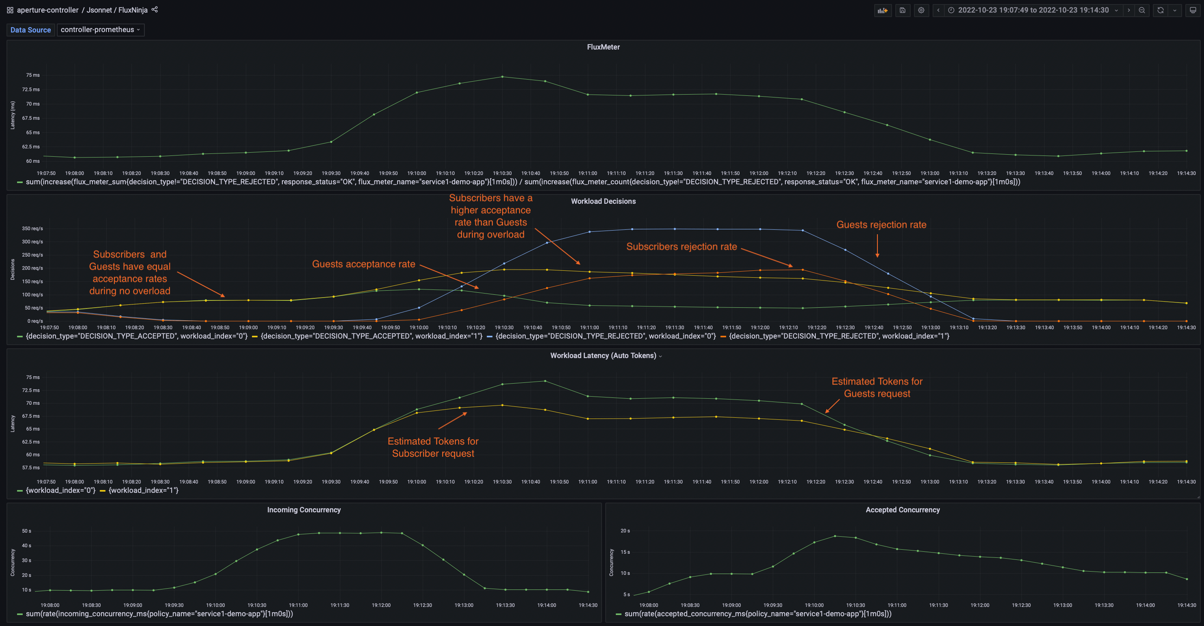The height and width of the screenshot is (626, 1204).
Task: Open the Accepted Concurrency panel title menu
Action: coord(903,510)
